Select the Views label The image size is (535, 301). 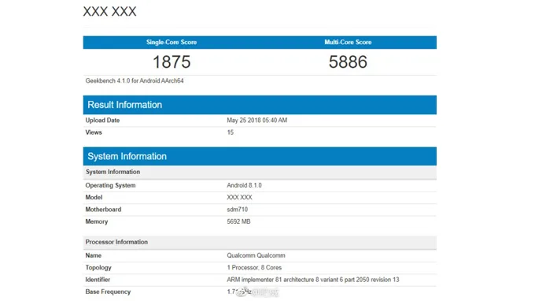[94, 132]
